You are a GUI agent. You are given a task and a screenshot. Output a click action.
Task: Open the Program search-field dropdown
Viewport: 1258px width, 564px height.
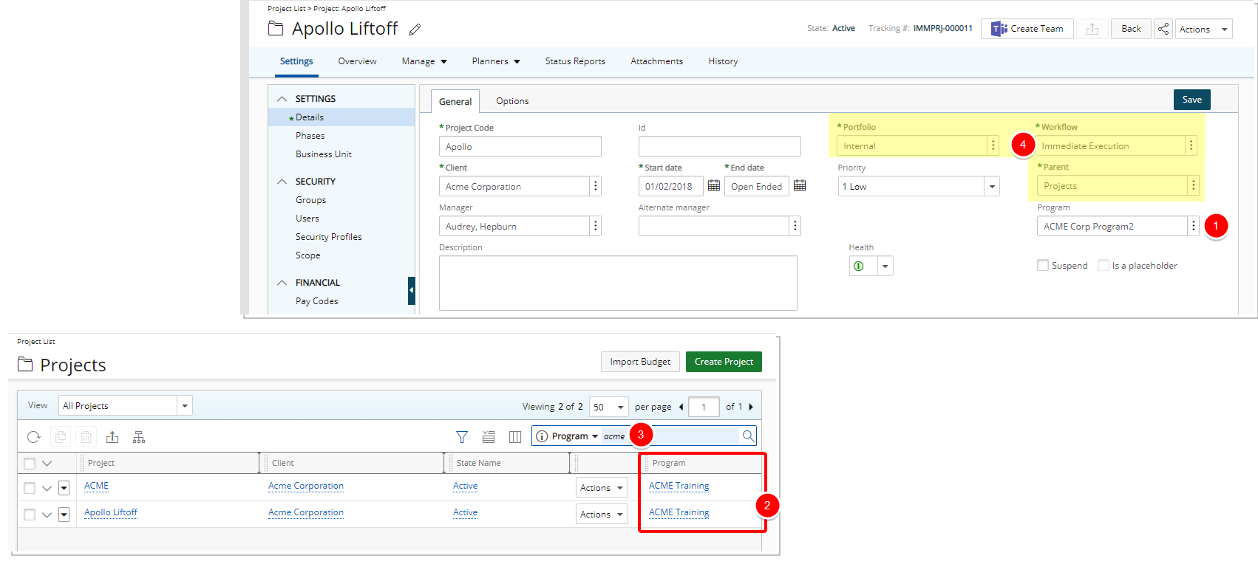pyautogui.click(x=576, y=436)
